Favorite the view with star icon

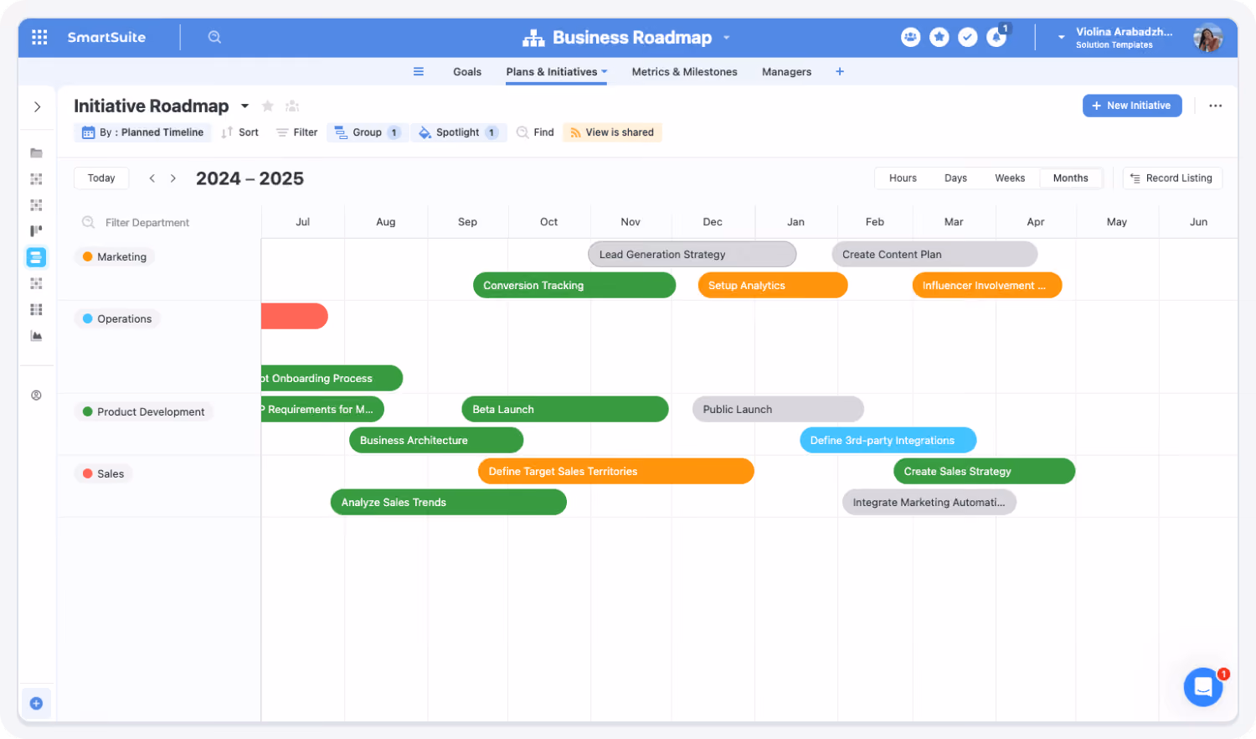point(268,106)
